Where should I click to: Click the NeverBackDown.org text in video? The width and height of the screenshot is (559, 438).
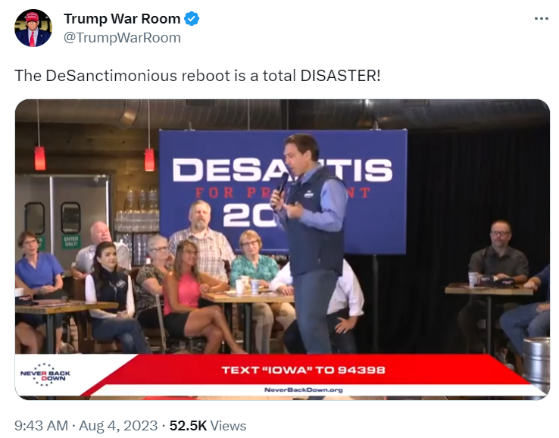304,390
